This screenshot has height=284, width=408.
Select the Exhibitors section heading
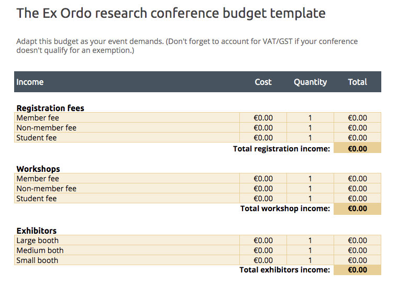37,231
